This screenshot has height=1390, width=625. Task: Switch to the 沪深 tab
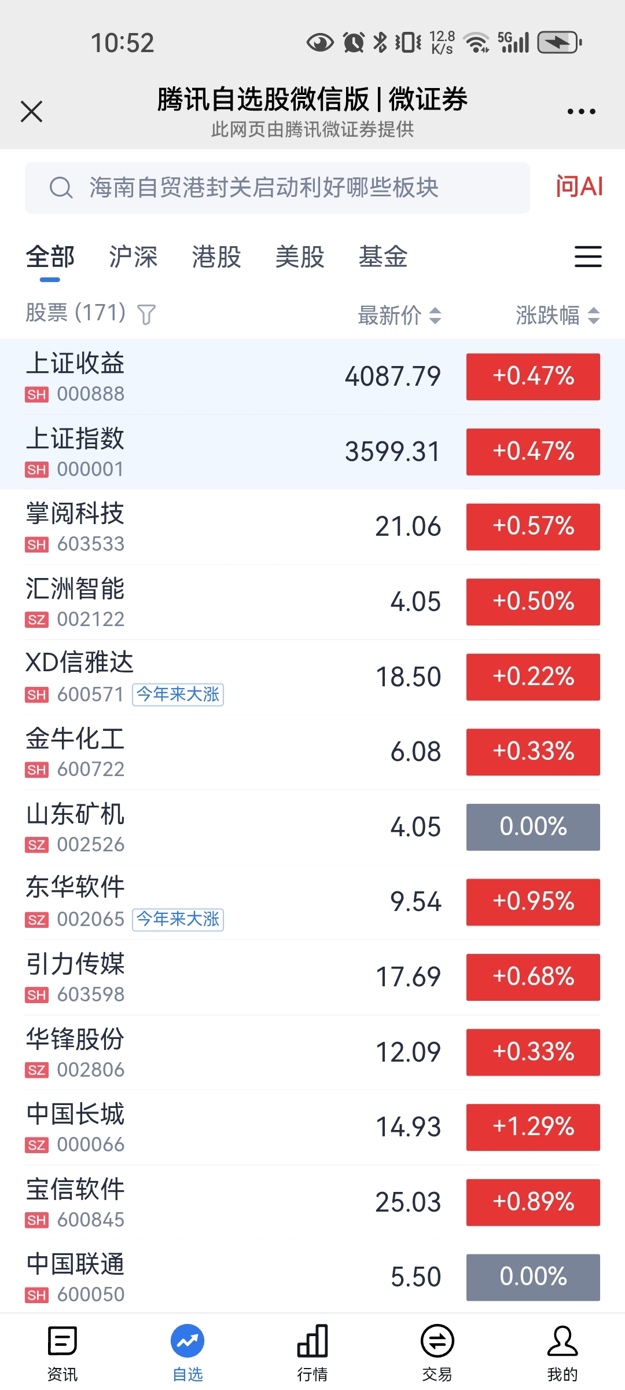point(133,257)
